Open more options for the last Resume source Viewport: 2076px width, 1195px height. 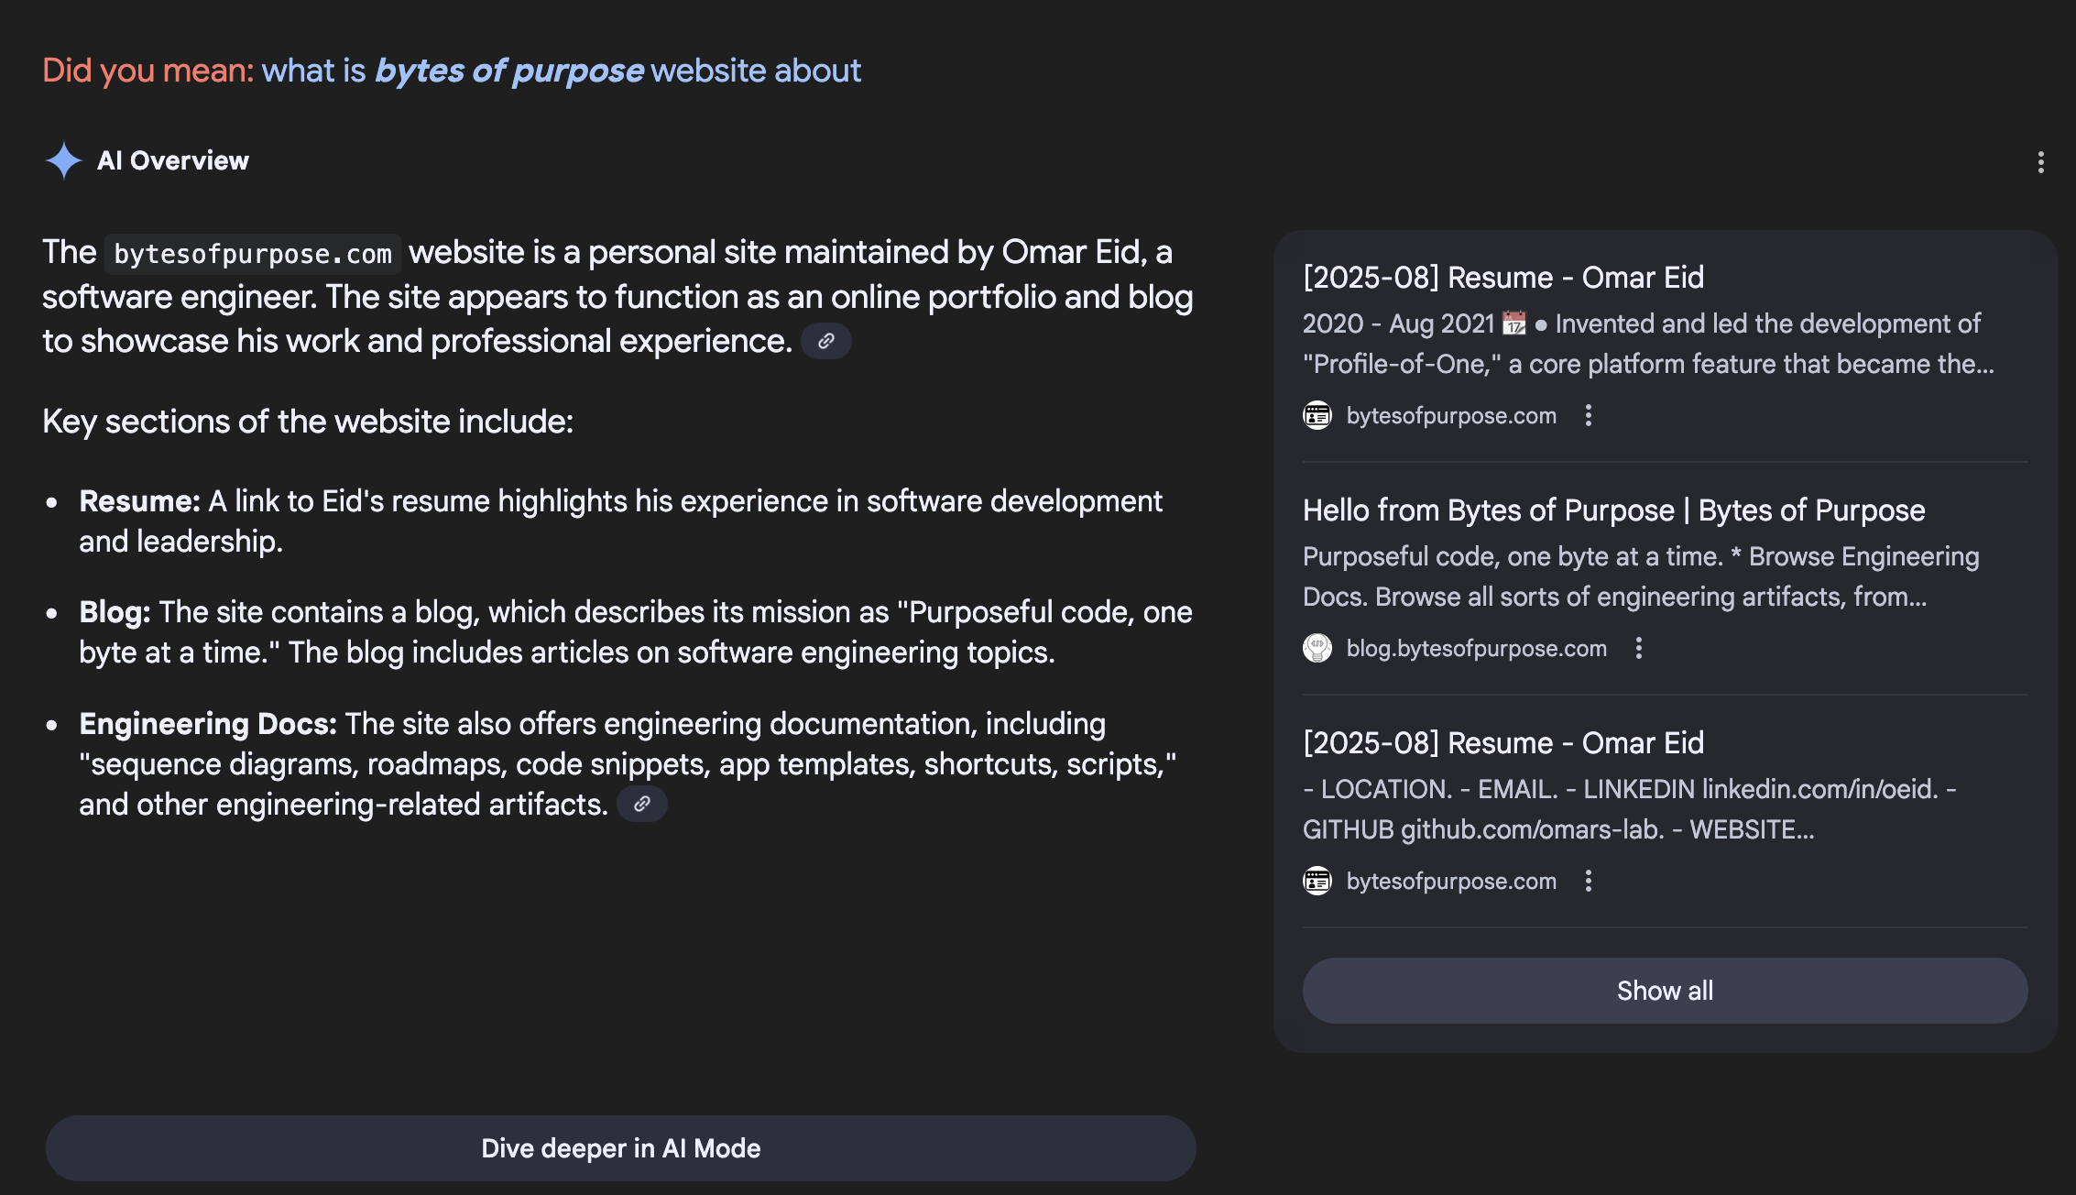(x=1589, y=881)
